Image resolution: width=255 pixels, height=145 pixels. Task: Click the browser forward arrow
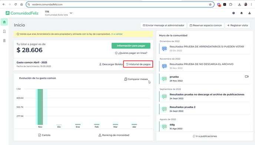click(10, 4)
